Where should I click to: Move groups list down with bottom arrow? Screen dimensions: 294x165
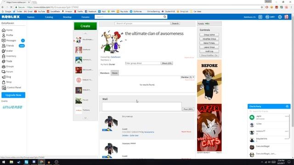coord(85,118)
